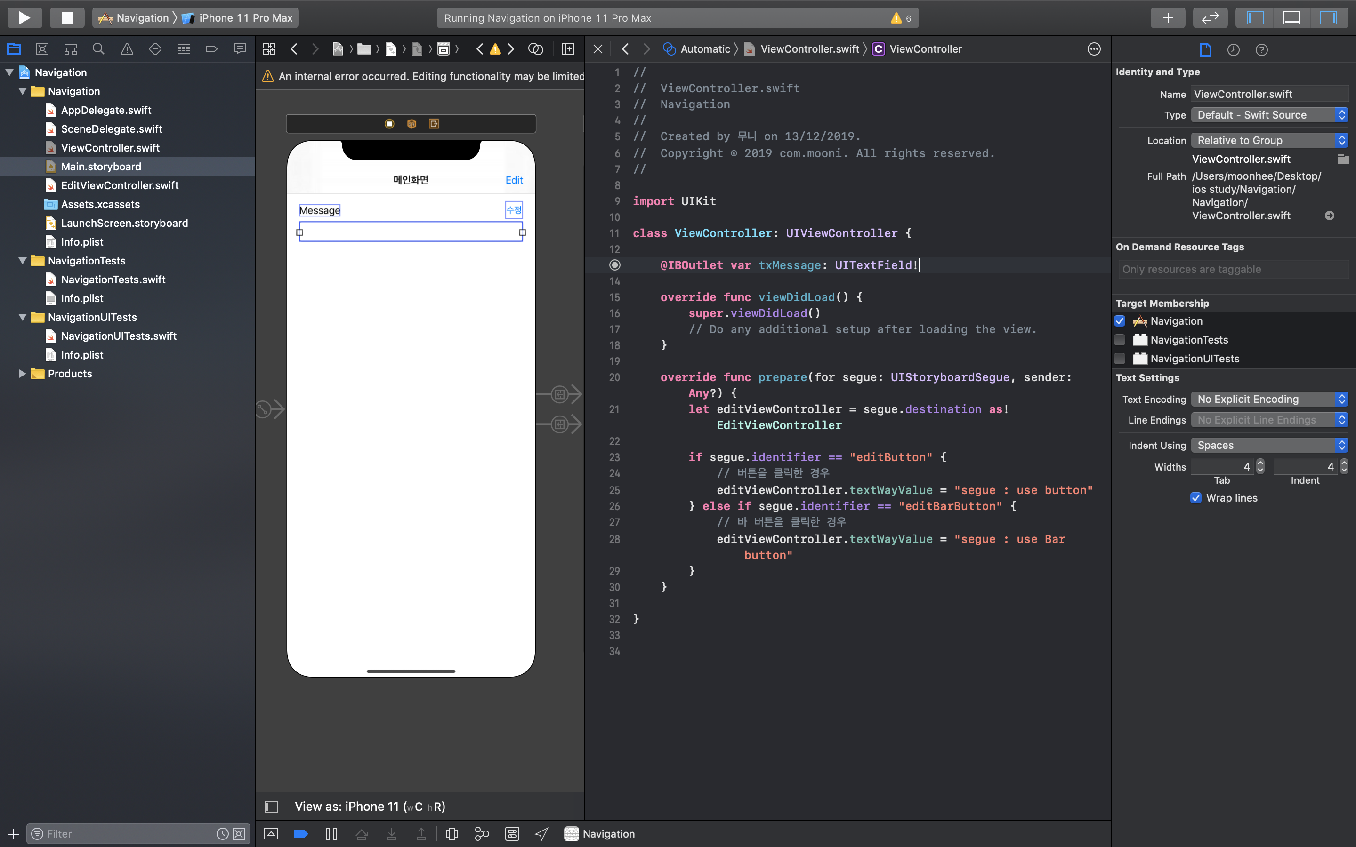This screenshot has width=1356, height=847.
Task: Open the Find navigator search icon
Action: (x=98, y=49)
